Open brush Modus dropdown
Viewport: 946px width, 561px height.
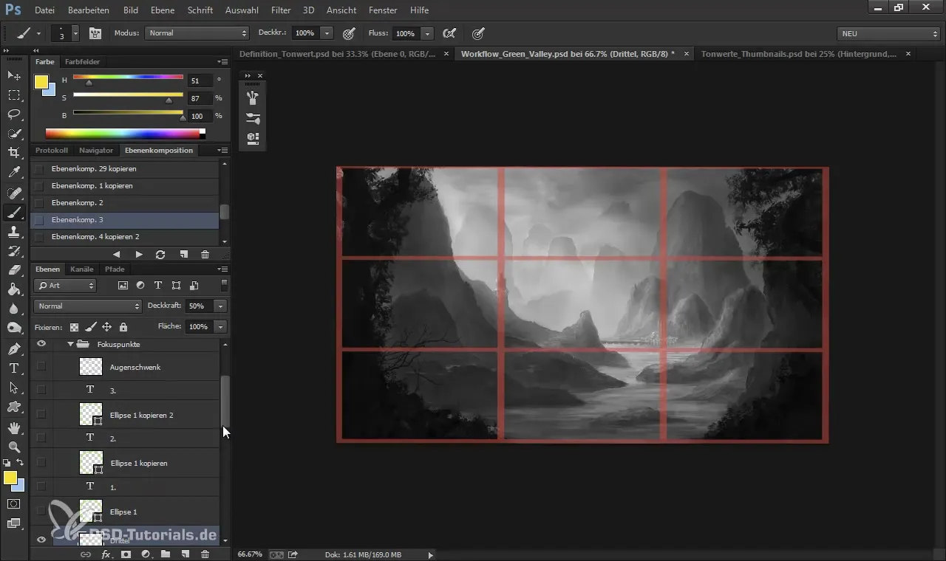(x=197, y=33)
